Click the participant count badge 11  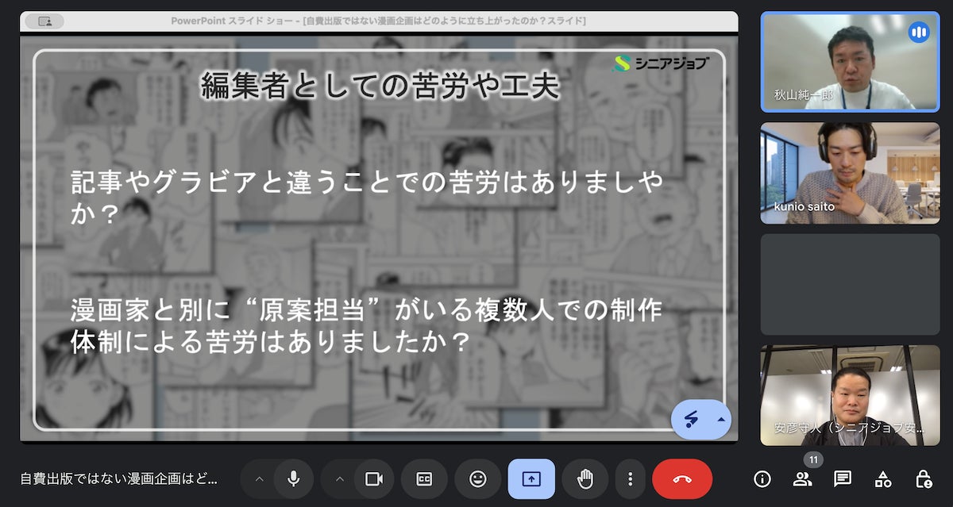pos(812,459)
